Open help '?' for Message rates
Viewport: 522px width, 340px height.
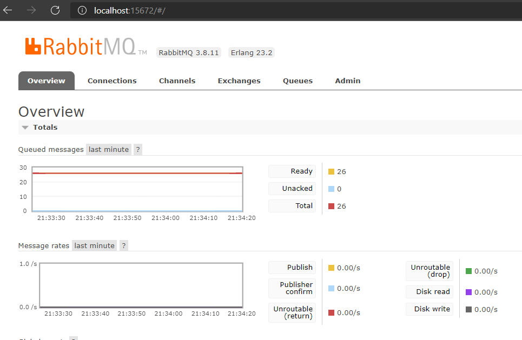[x=123, y=245]
